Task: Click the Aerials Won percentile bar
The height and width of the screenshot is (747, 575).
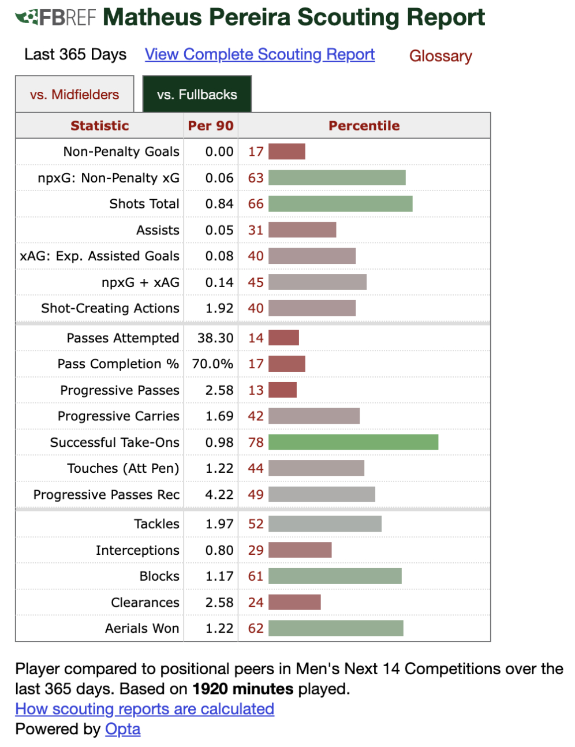Action: pos(336,628)
